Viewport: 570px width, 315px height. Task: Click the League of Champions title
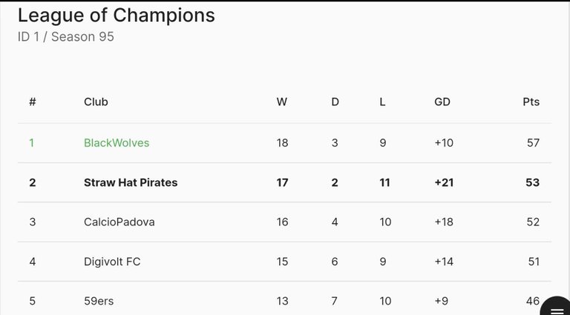(117, 16)
